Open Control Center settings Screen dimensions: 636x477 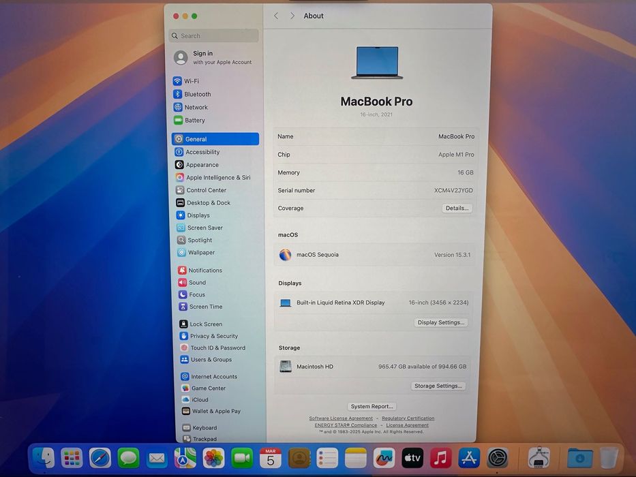(x=201, y=190)
